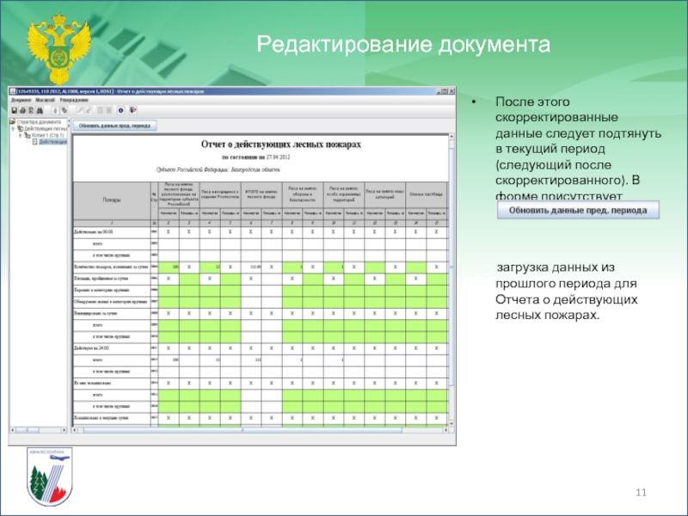
Task: Click the report's horizontal scrollbar
Action: (x=258, y=427)
